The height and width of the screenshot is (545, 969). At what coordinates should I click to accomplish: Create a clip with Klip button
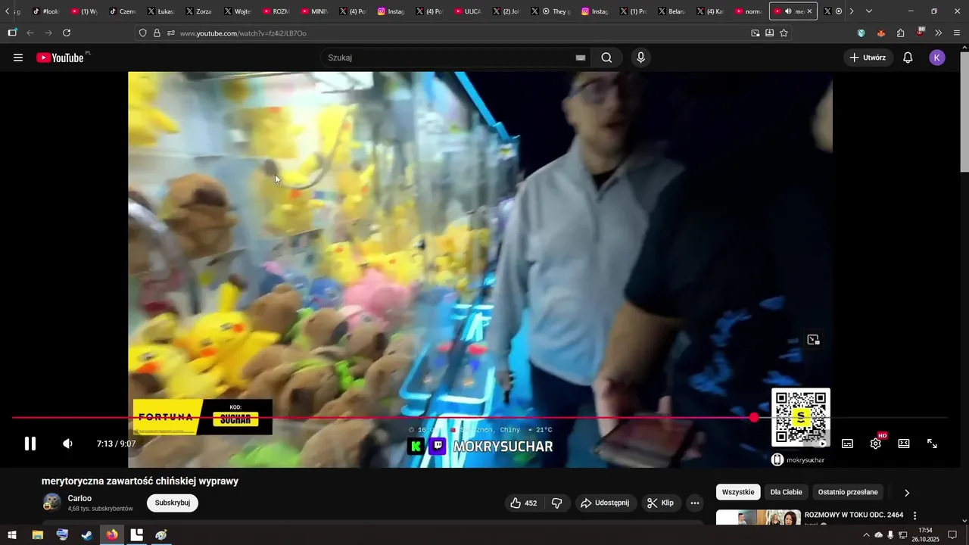[x=660, y=503]
